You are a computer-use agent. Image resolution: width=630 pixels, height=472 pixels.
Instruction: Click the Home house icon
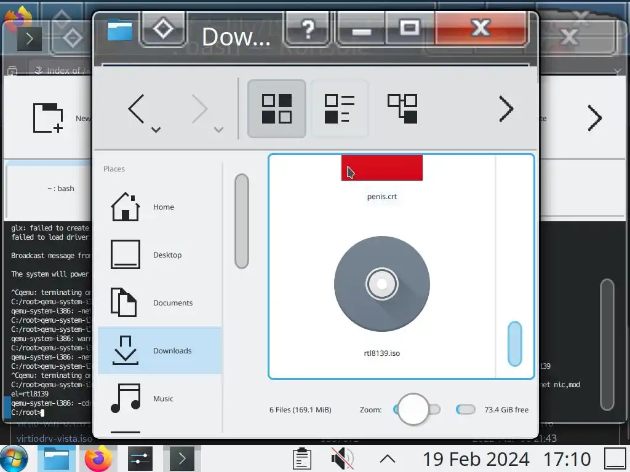pyautogui.click(x=126, y=206)
